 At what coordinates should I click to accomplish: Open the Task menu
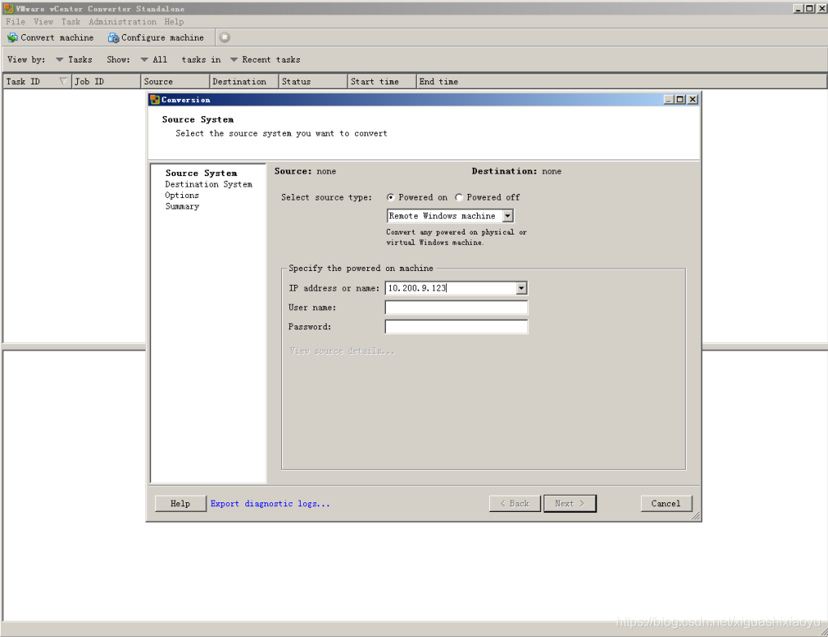[71, 22]
